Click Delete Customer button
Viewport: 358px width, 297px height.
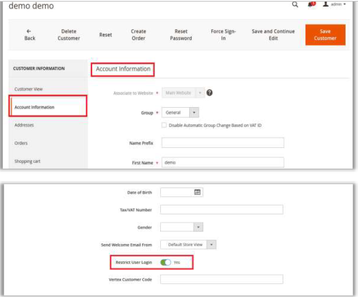click(69, 35)
